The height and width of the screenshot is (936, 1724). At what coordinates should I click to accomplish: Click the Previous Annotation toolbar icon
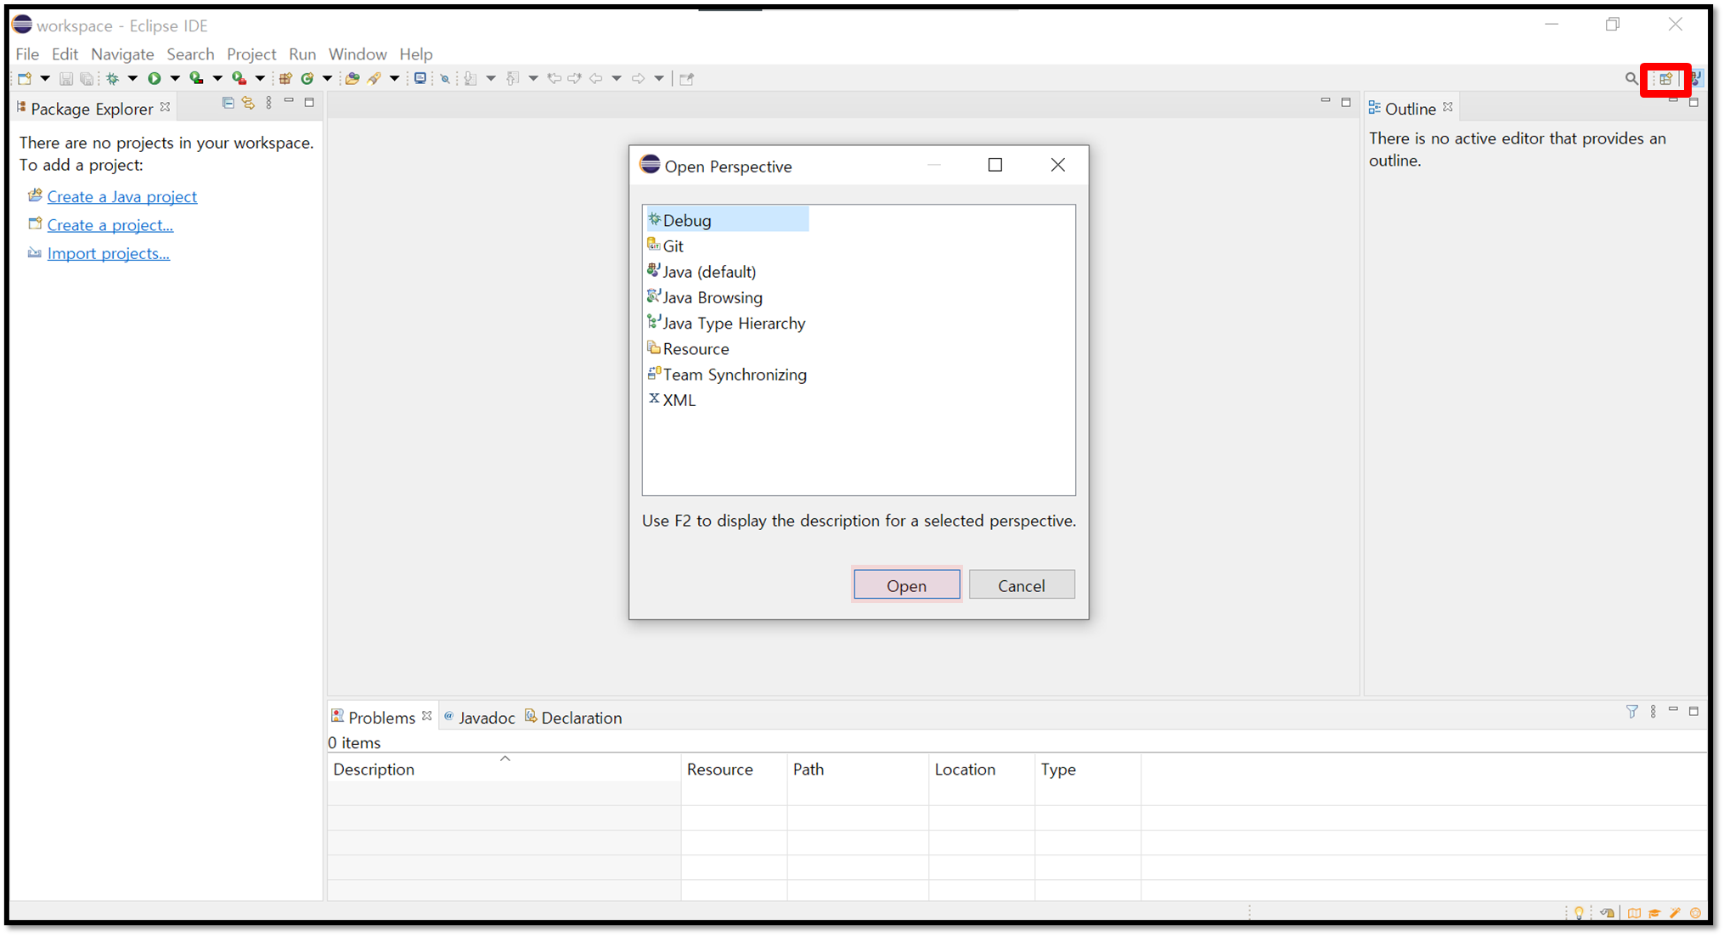point(512,78)
